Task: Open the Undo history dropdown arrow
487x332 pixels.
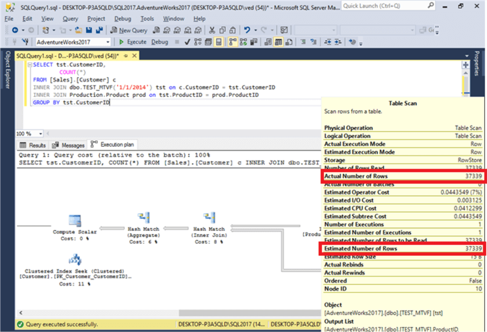Action: click(x=255, y=30)
